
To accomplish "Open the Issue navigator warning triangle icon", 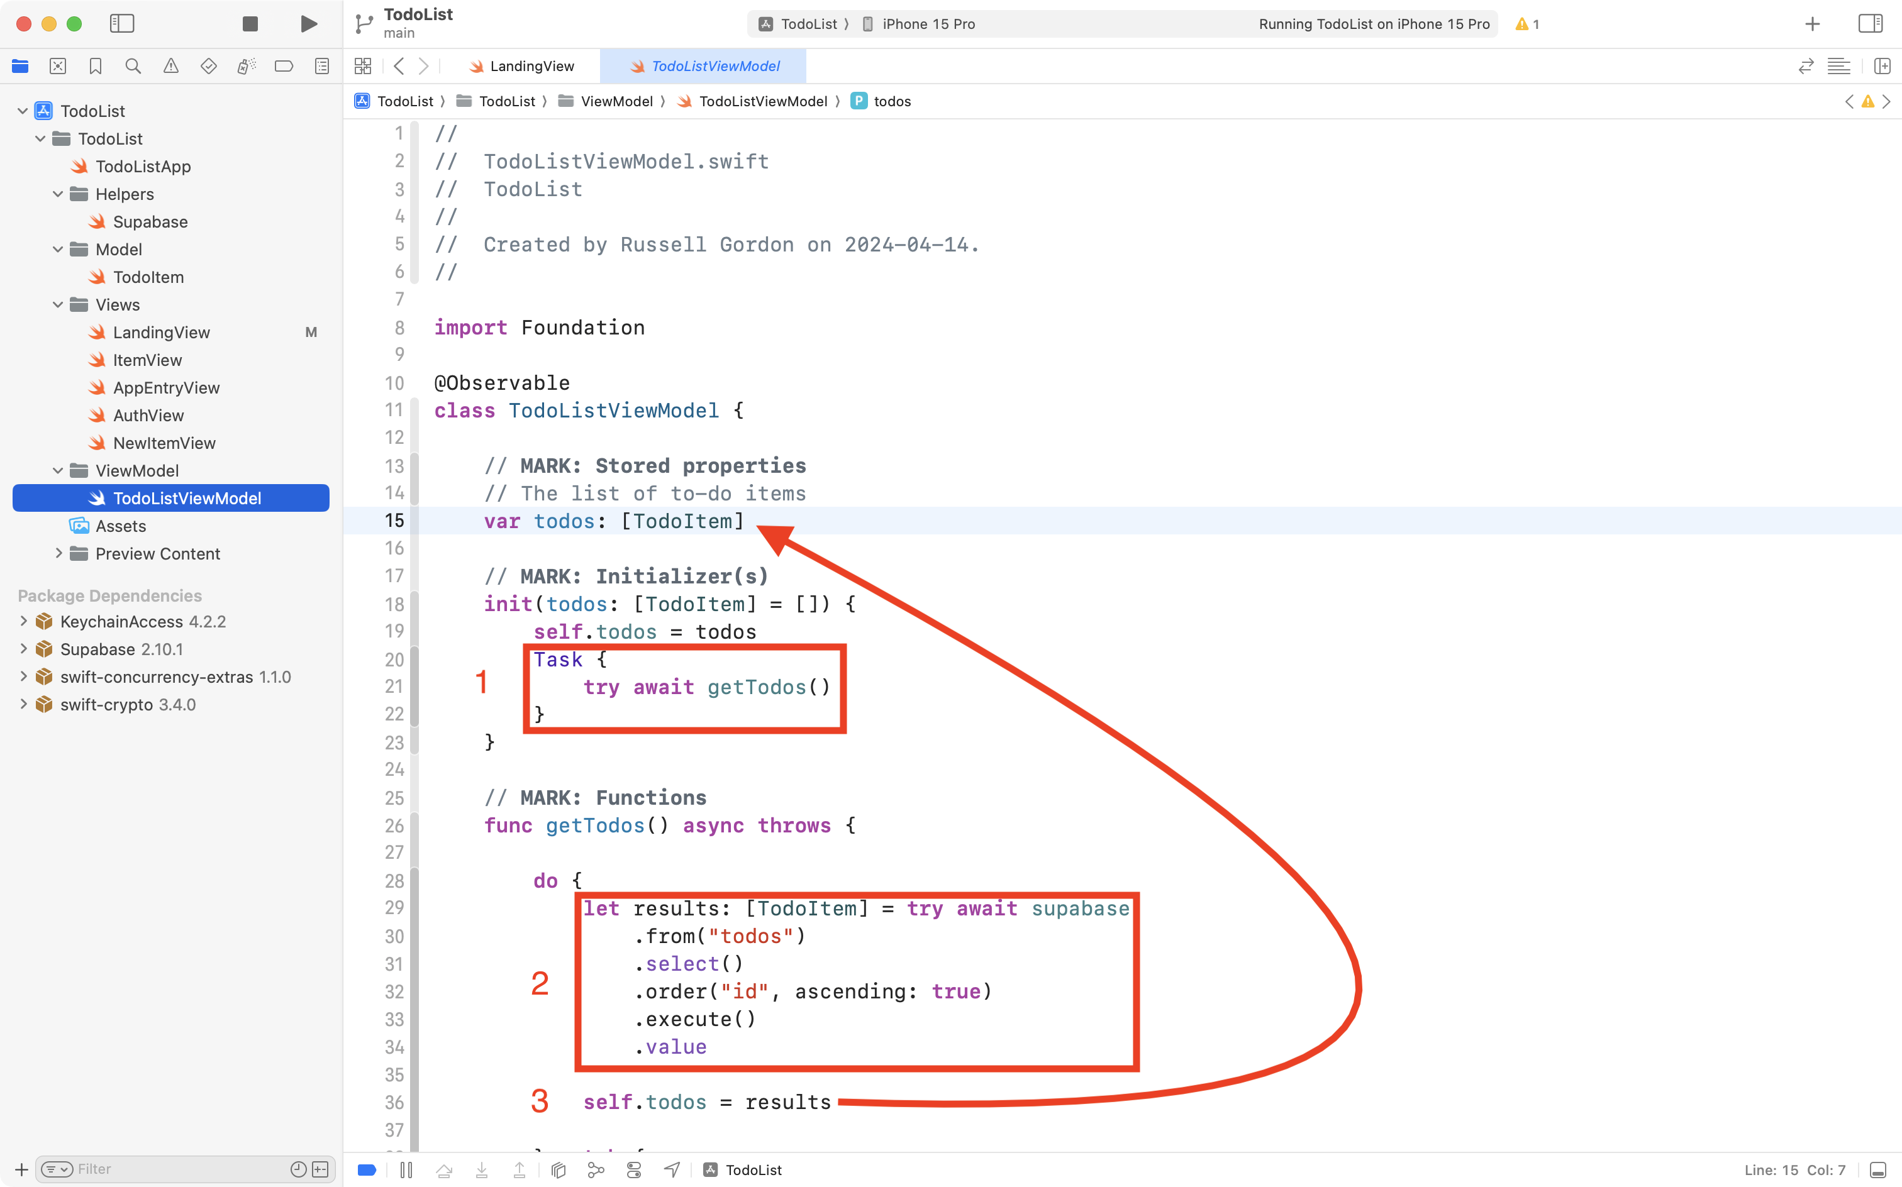I will click(170, 66).
